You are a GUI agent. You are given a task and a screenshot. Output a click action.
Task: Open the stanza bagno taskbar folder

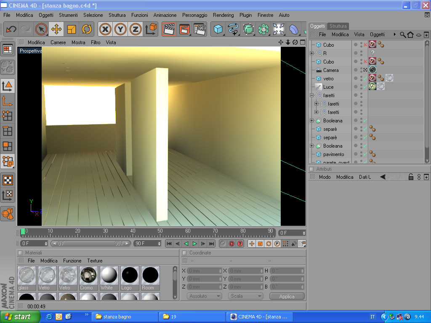(x=125, y=317)
